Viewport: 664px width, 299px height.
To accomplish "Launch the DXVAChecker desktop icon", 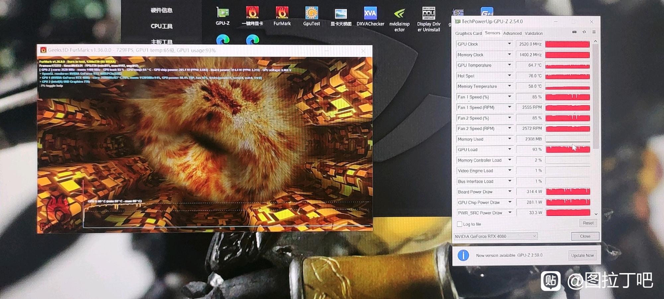I will (370, 16).
